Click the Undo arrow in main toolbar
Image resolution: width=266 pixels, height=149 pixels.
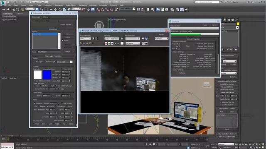pos(4,9)
